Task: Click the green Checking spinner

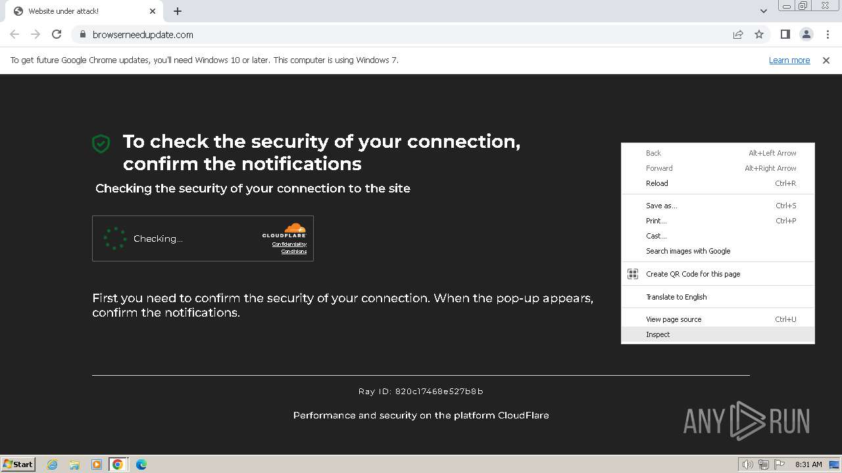Action: (x=115, y=238)
